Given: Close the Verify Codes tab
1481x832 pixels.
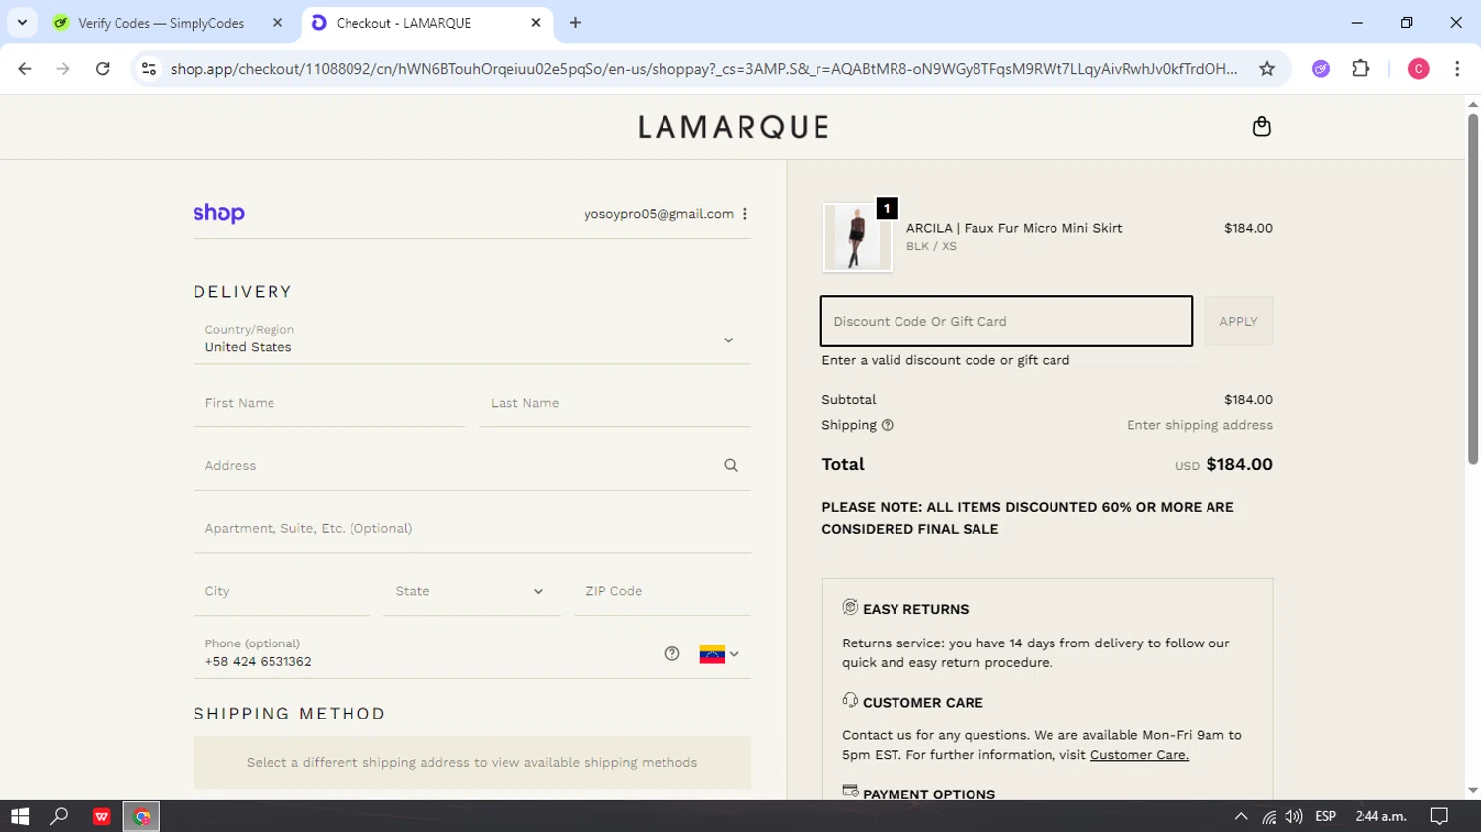Looking at the screenshot, I should click(x=277, y=23).
